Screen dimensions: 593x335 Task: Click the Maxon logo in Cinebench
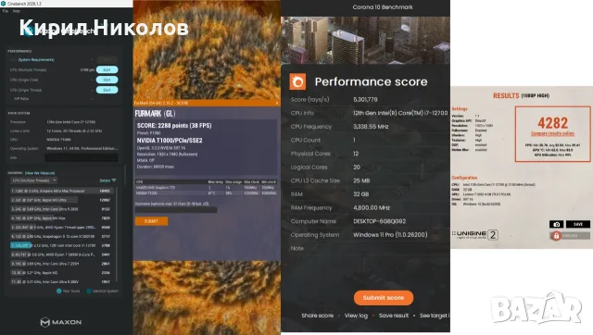(x=61, y=322)
